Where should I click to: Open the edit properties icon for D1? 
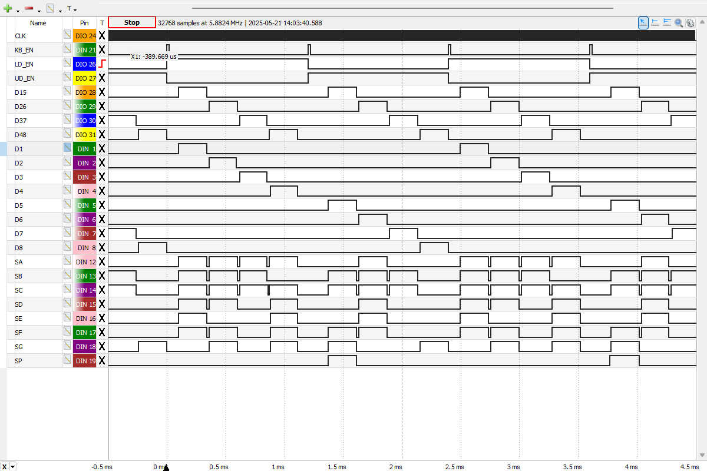[x=68, y=148]
